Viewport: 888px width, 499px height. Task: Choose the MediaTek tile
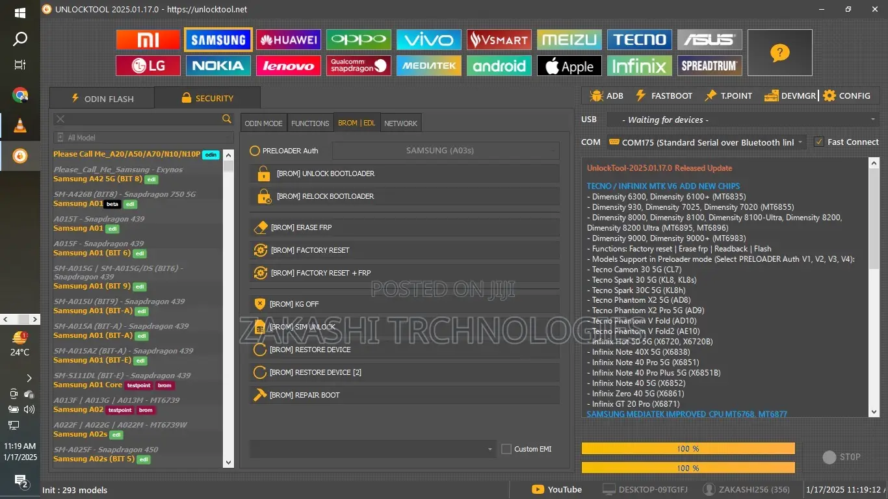click(x=429, y=66)
